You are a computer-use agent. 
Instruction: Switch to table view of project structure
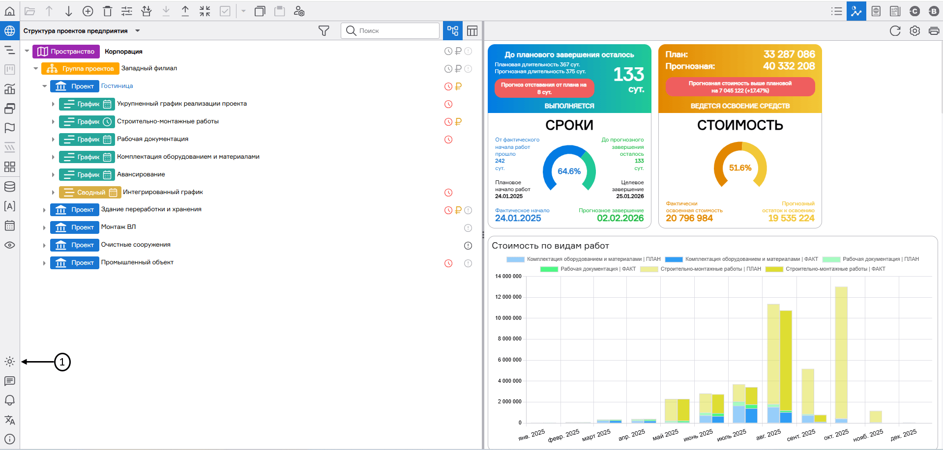472,31
